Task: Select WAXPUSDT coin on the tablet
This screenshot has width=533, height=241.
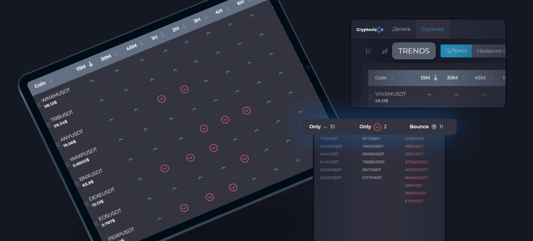Action: pyautogui.click(x=83, y=154)
